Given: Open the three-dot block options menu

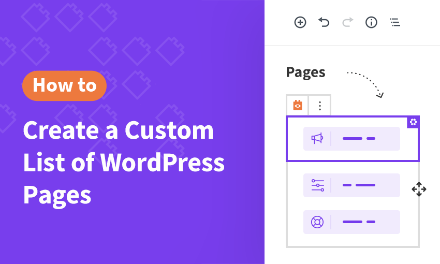Looking at the screenshot, I should pyautogui.click(x=319, y=106).
